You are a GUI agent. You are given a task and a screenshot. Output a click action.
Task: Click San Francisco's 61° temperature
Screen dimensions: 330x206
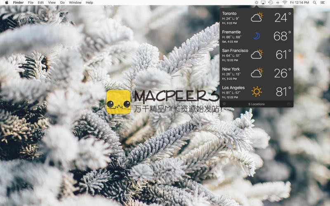click(283, 55)
